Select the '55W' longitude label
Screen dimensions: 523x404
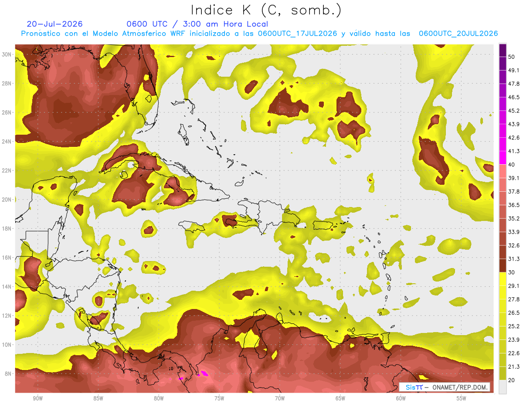click(x=462, y=398)
